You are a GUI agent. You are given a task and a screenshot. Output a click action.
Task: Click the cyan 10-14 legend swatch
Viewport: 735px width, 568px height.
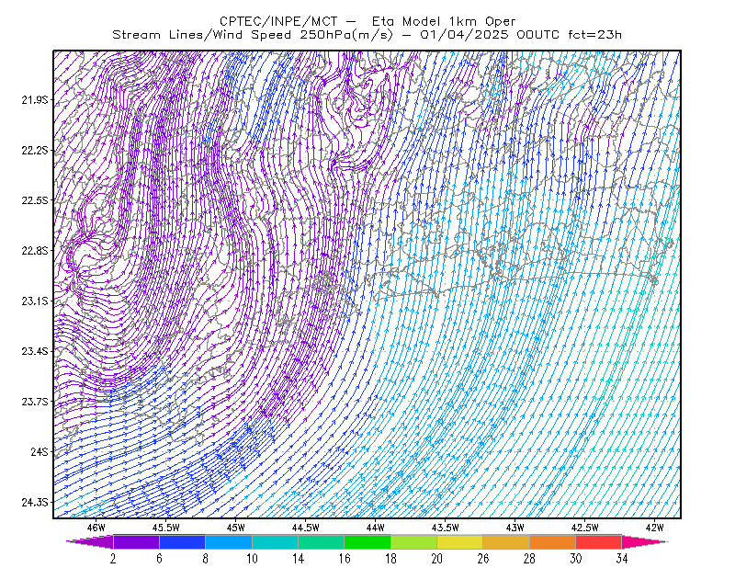[275, 541]
